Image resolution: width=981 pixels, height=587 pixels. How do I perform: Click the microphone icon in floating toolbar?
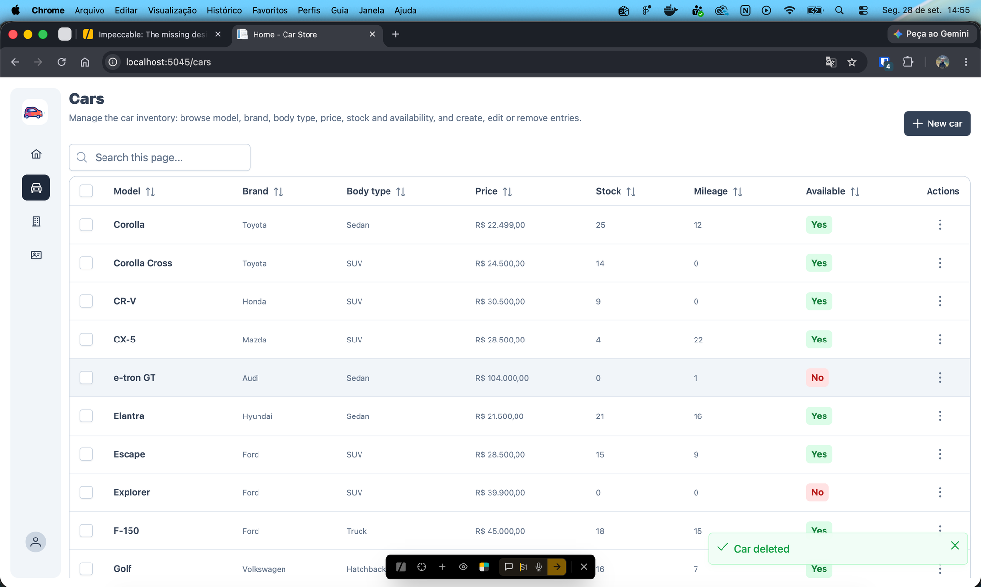pos(539,567)
